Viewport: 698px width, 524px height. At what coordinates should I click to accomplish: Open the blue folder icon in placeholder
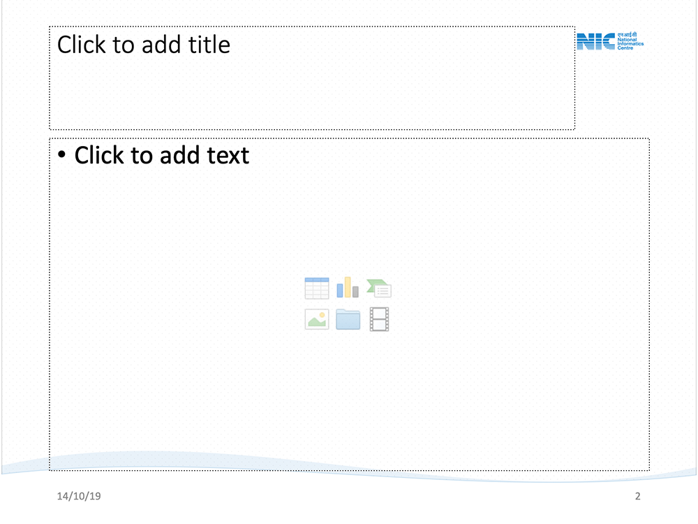click(x=348, y=319)
